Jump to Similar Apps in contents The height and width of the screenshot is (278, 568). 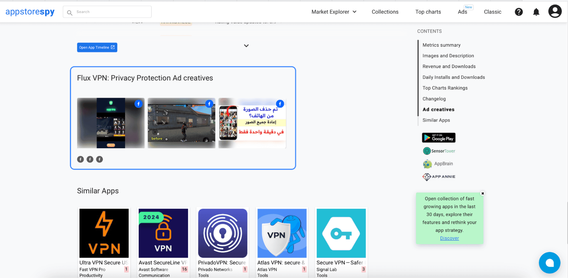coord(436,120)
